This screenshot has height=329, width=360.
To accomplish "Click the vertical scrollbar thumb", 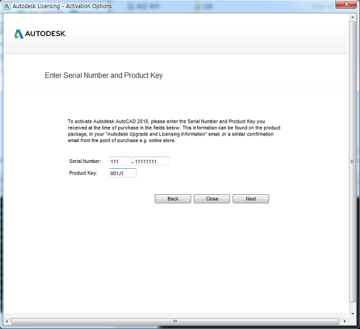I will (353, 161).
